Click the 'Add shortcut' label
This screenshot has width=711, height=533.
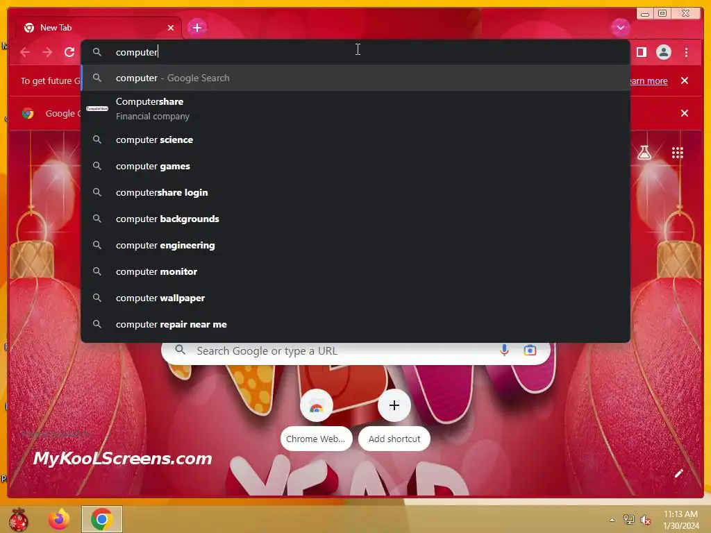394,439
